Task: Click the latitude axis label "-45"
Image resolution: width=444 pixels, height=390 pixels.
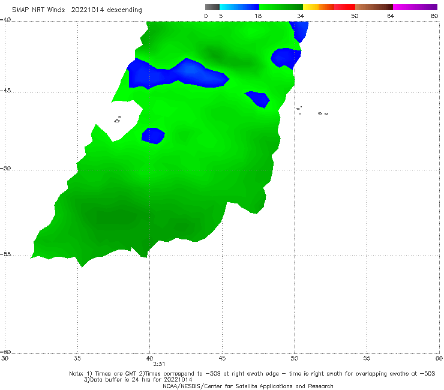Action: [x=5, y=91]
